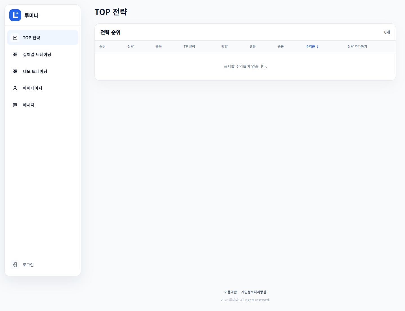The height and width of the screenshot is (311, 405).
Task: Open the 개인정보처리방침 footer link
Action: pos(254,292)
